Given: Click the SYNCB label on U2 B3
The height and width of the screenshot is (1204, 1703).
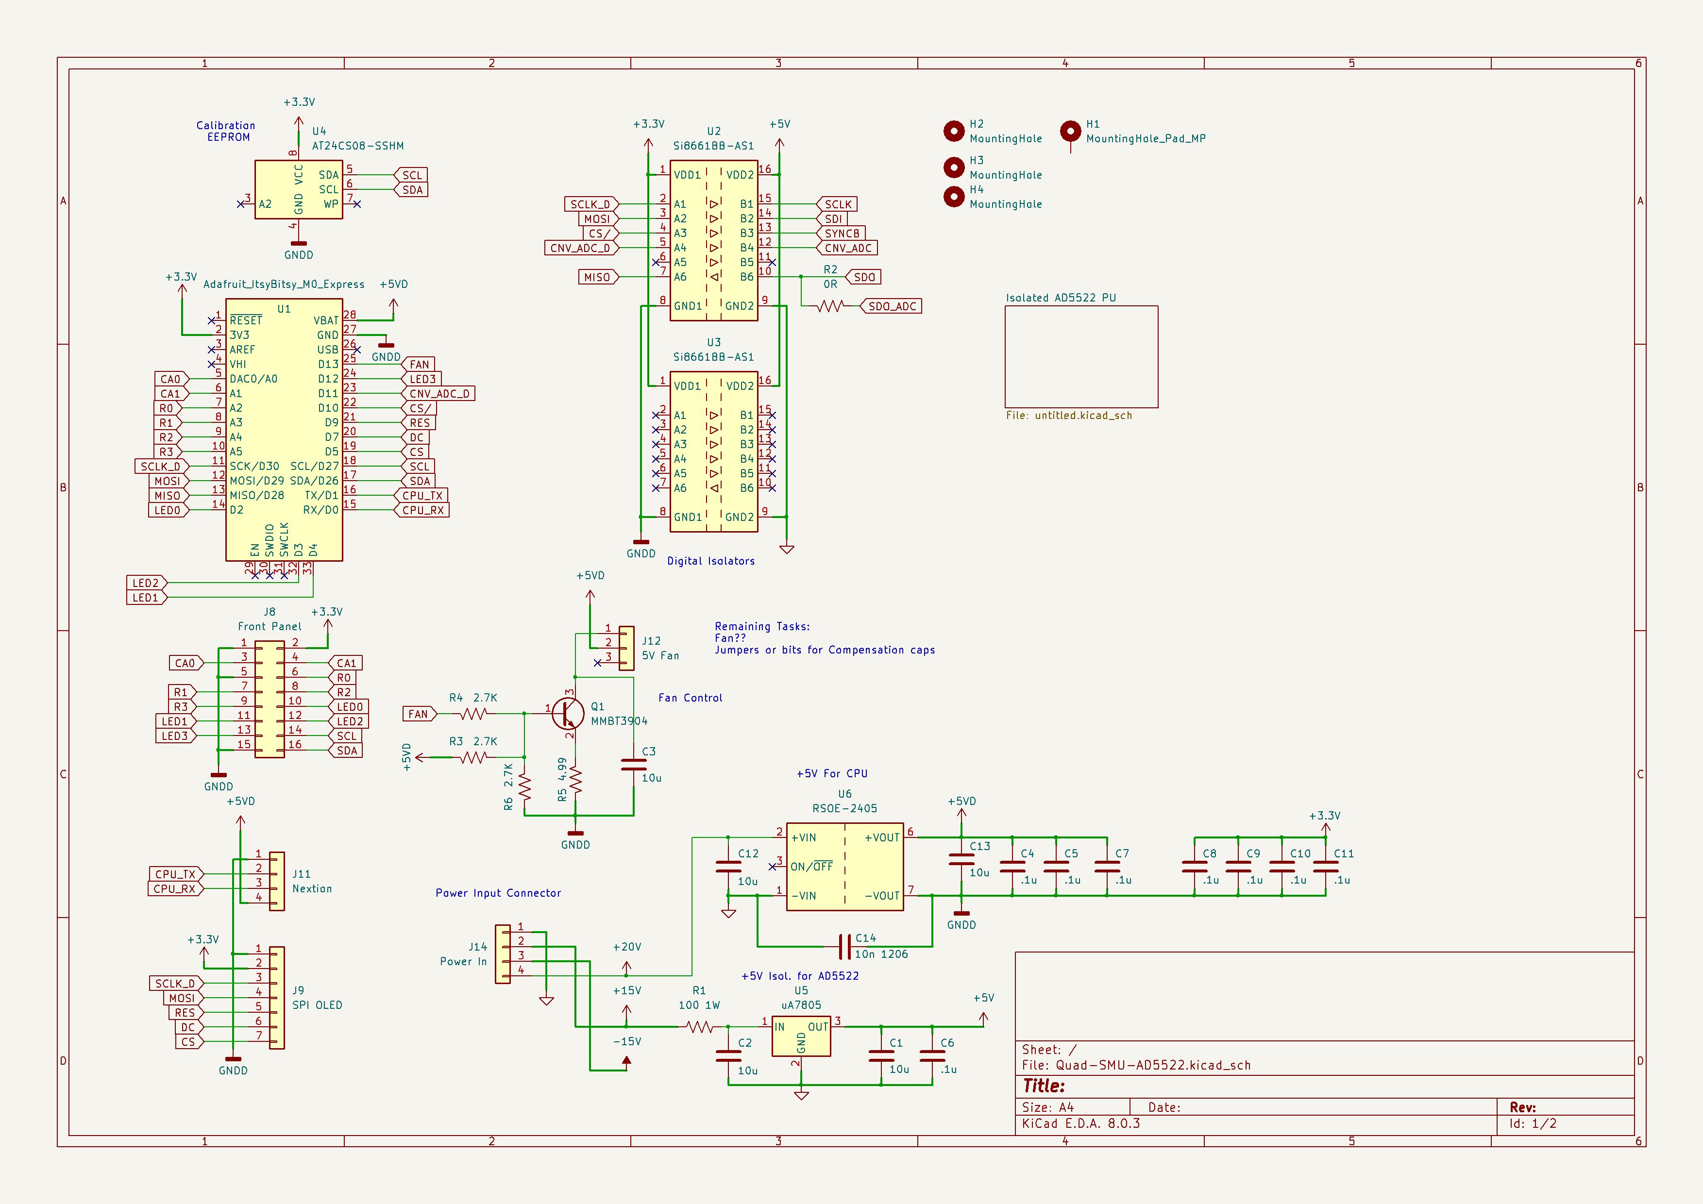Looking at the screenshot, I should pyautogui.click(x=841, y=234).
